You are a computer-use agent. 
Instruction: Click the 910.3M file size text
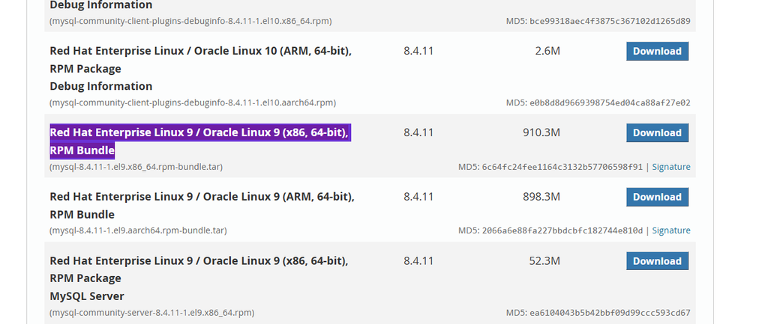point(541,132)
